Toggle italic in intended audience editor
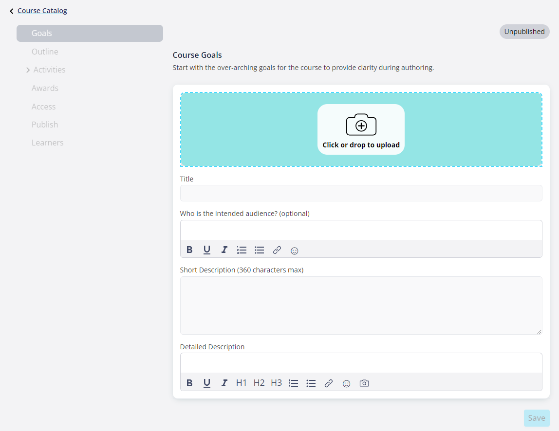The image size is (559, 431). [224, 250]
